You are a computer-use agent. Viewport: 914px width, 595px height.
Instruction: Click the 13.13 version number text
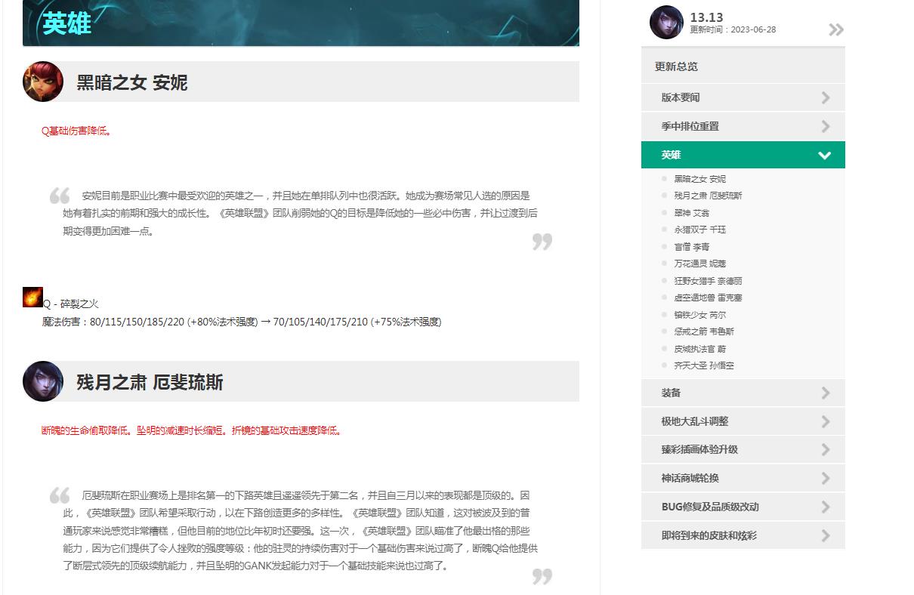pos(706,17)
